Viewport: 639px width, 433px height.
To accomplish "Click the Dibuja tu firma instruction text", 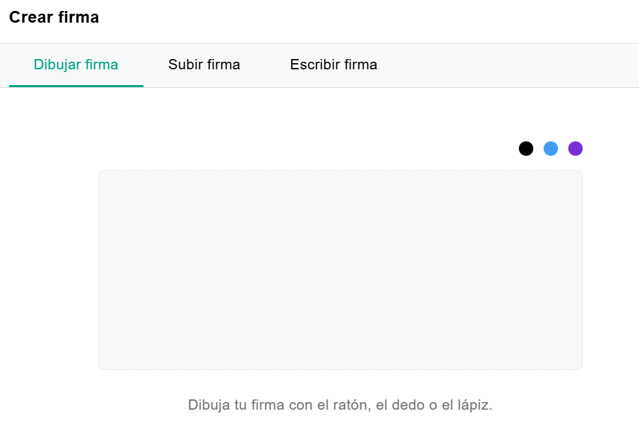I will point(340,405).
